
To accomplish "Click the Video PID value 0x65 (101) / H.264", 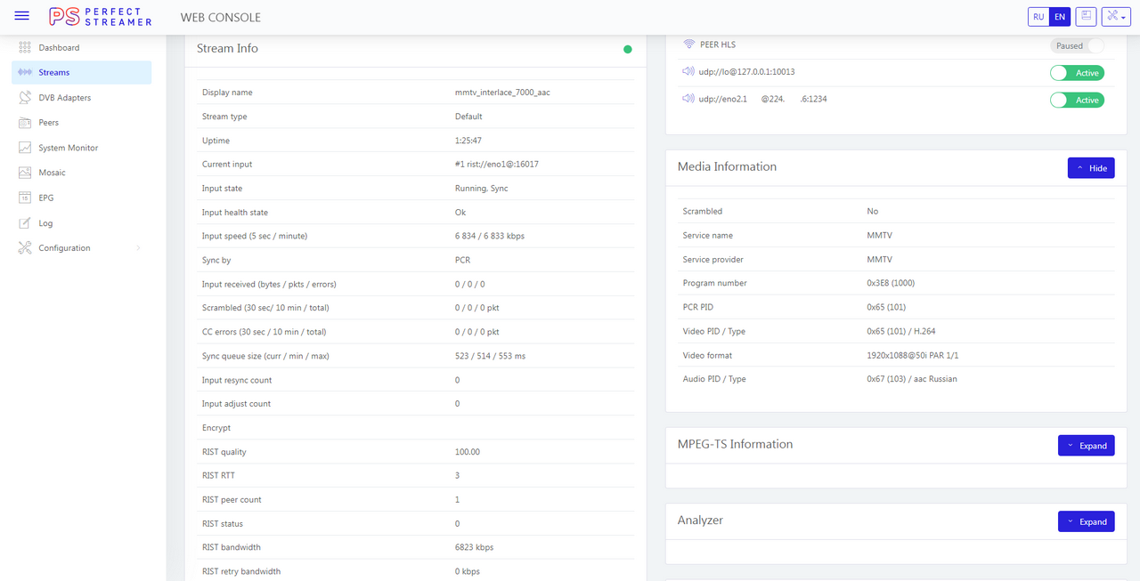I will pyautogui.click(x=900, y=331).
